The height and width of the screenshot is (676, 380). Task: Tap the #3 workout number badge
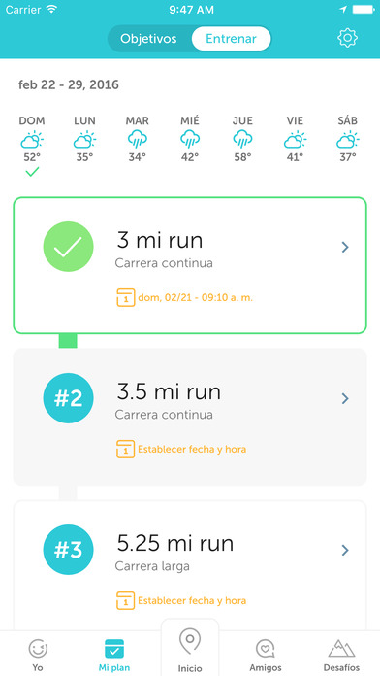pyautogui.click(x=68, y=550)
